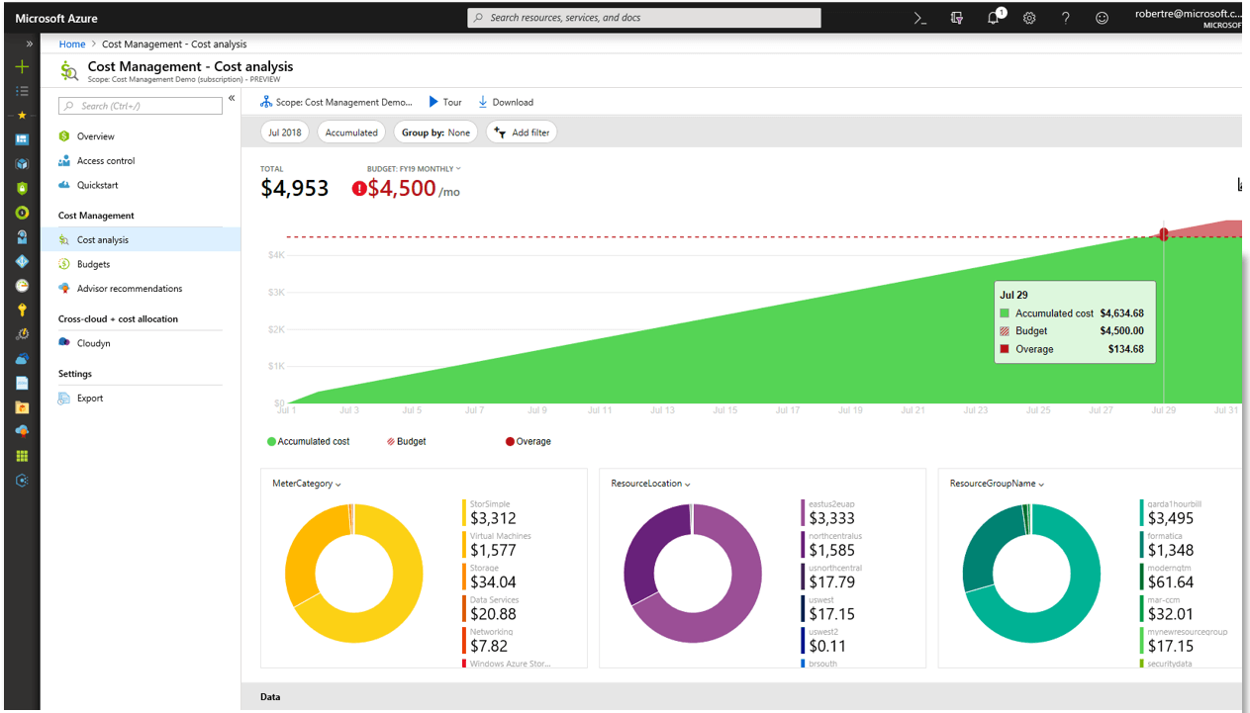Collapse the blade menu with the double-chevron
The image size is (1250, 713).
[x=232, y=99]
